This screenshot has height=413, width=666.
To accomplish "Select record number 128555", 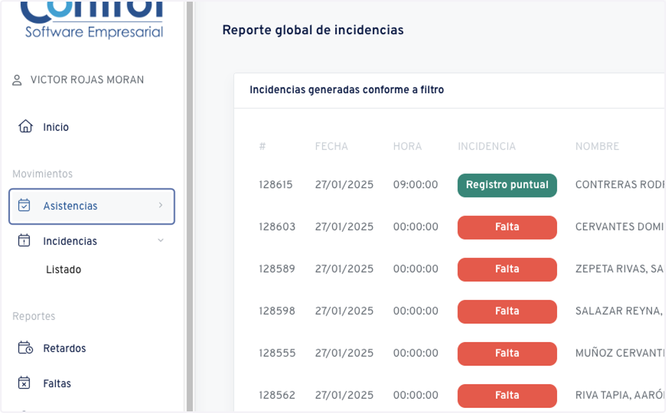I will pos(277,353).
